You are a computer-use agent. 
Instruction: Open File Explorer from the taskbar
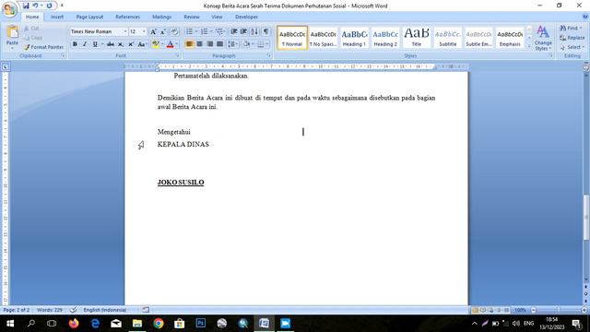[x=137, y=323]
